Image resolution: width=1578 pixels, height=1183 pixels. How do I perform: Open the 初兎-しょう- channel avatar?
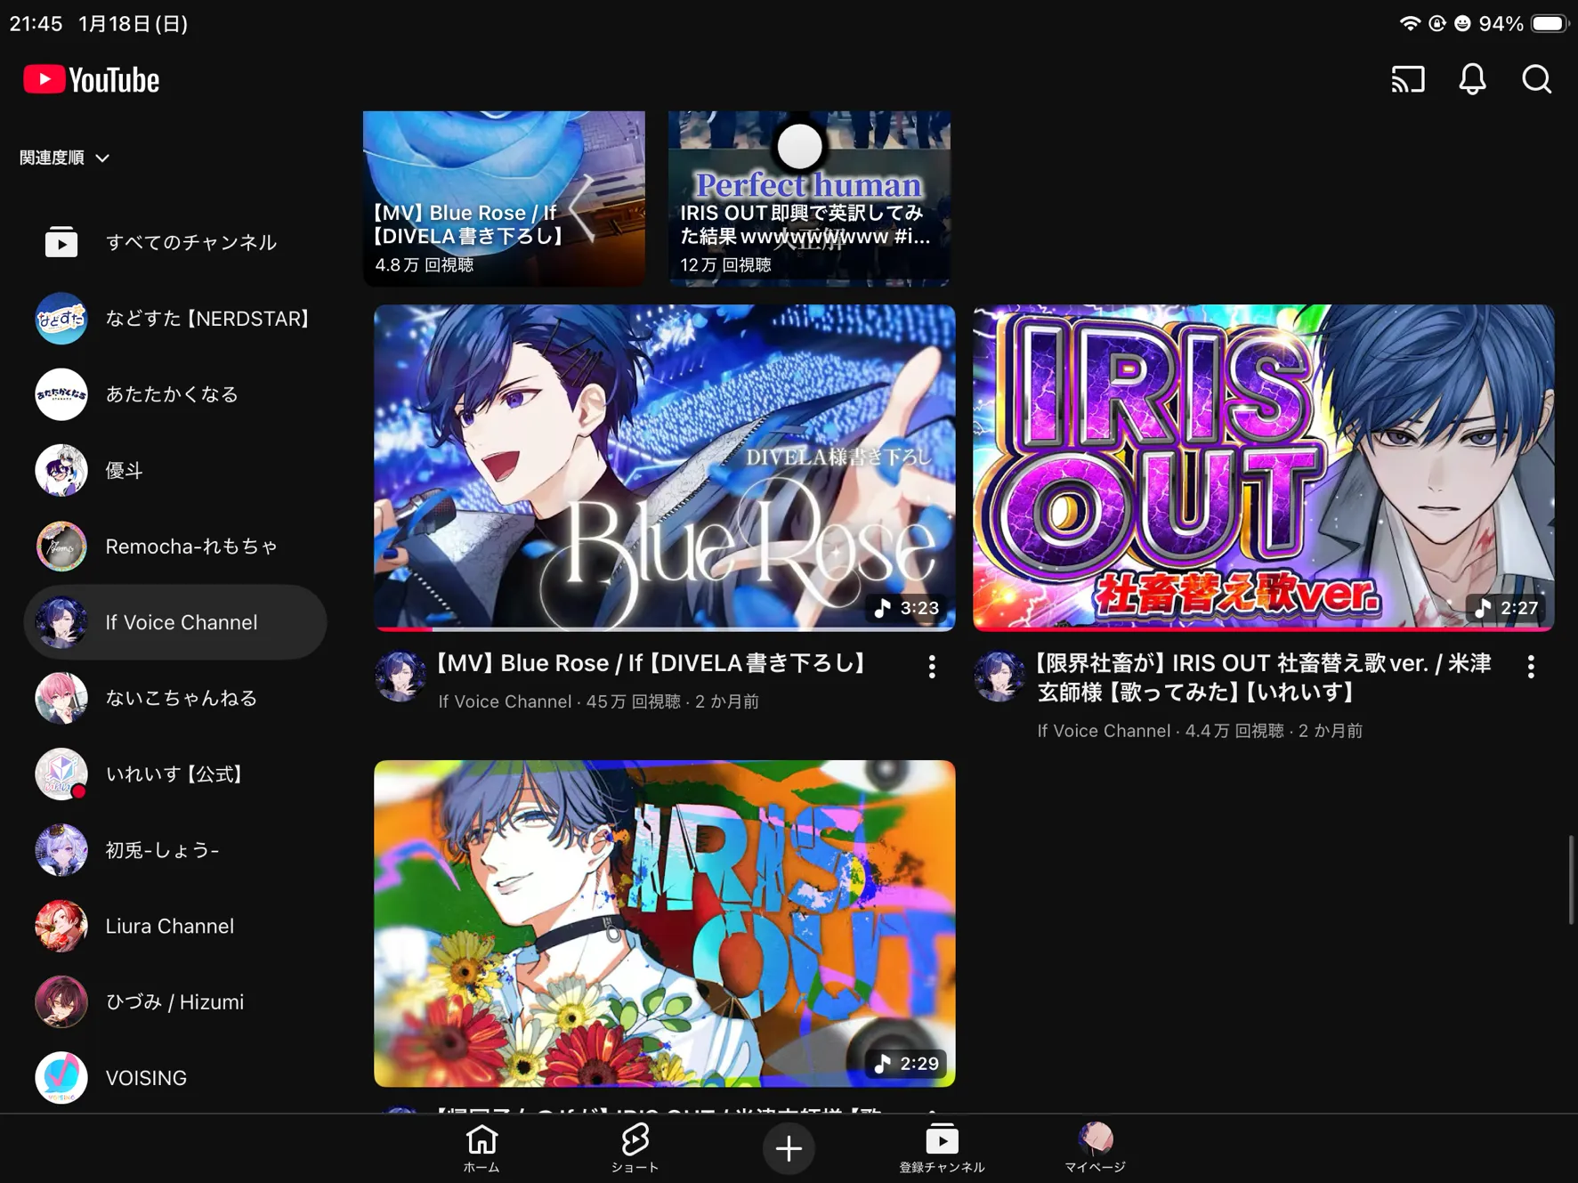pos(61,850)
